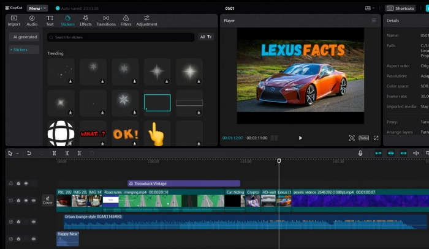The image size is (429, 249).
Task: Mute the Happy New audio track
Action: point(34,239)
